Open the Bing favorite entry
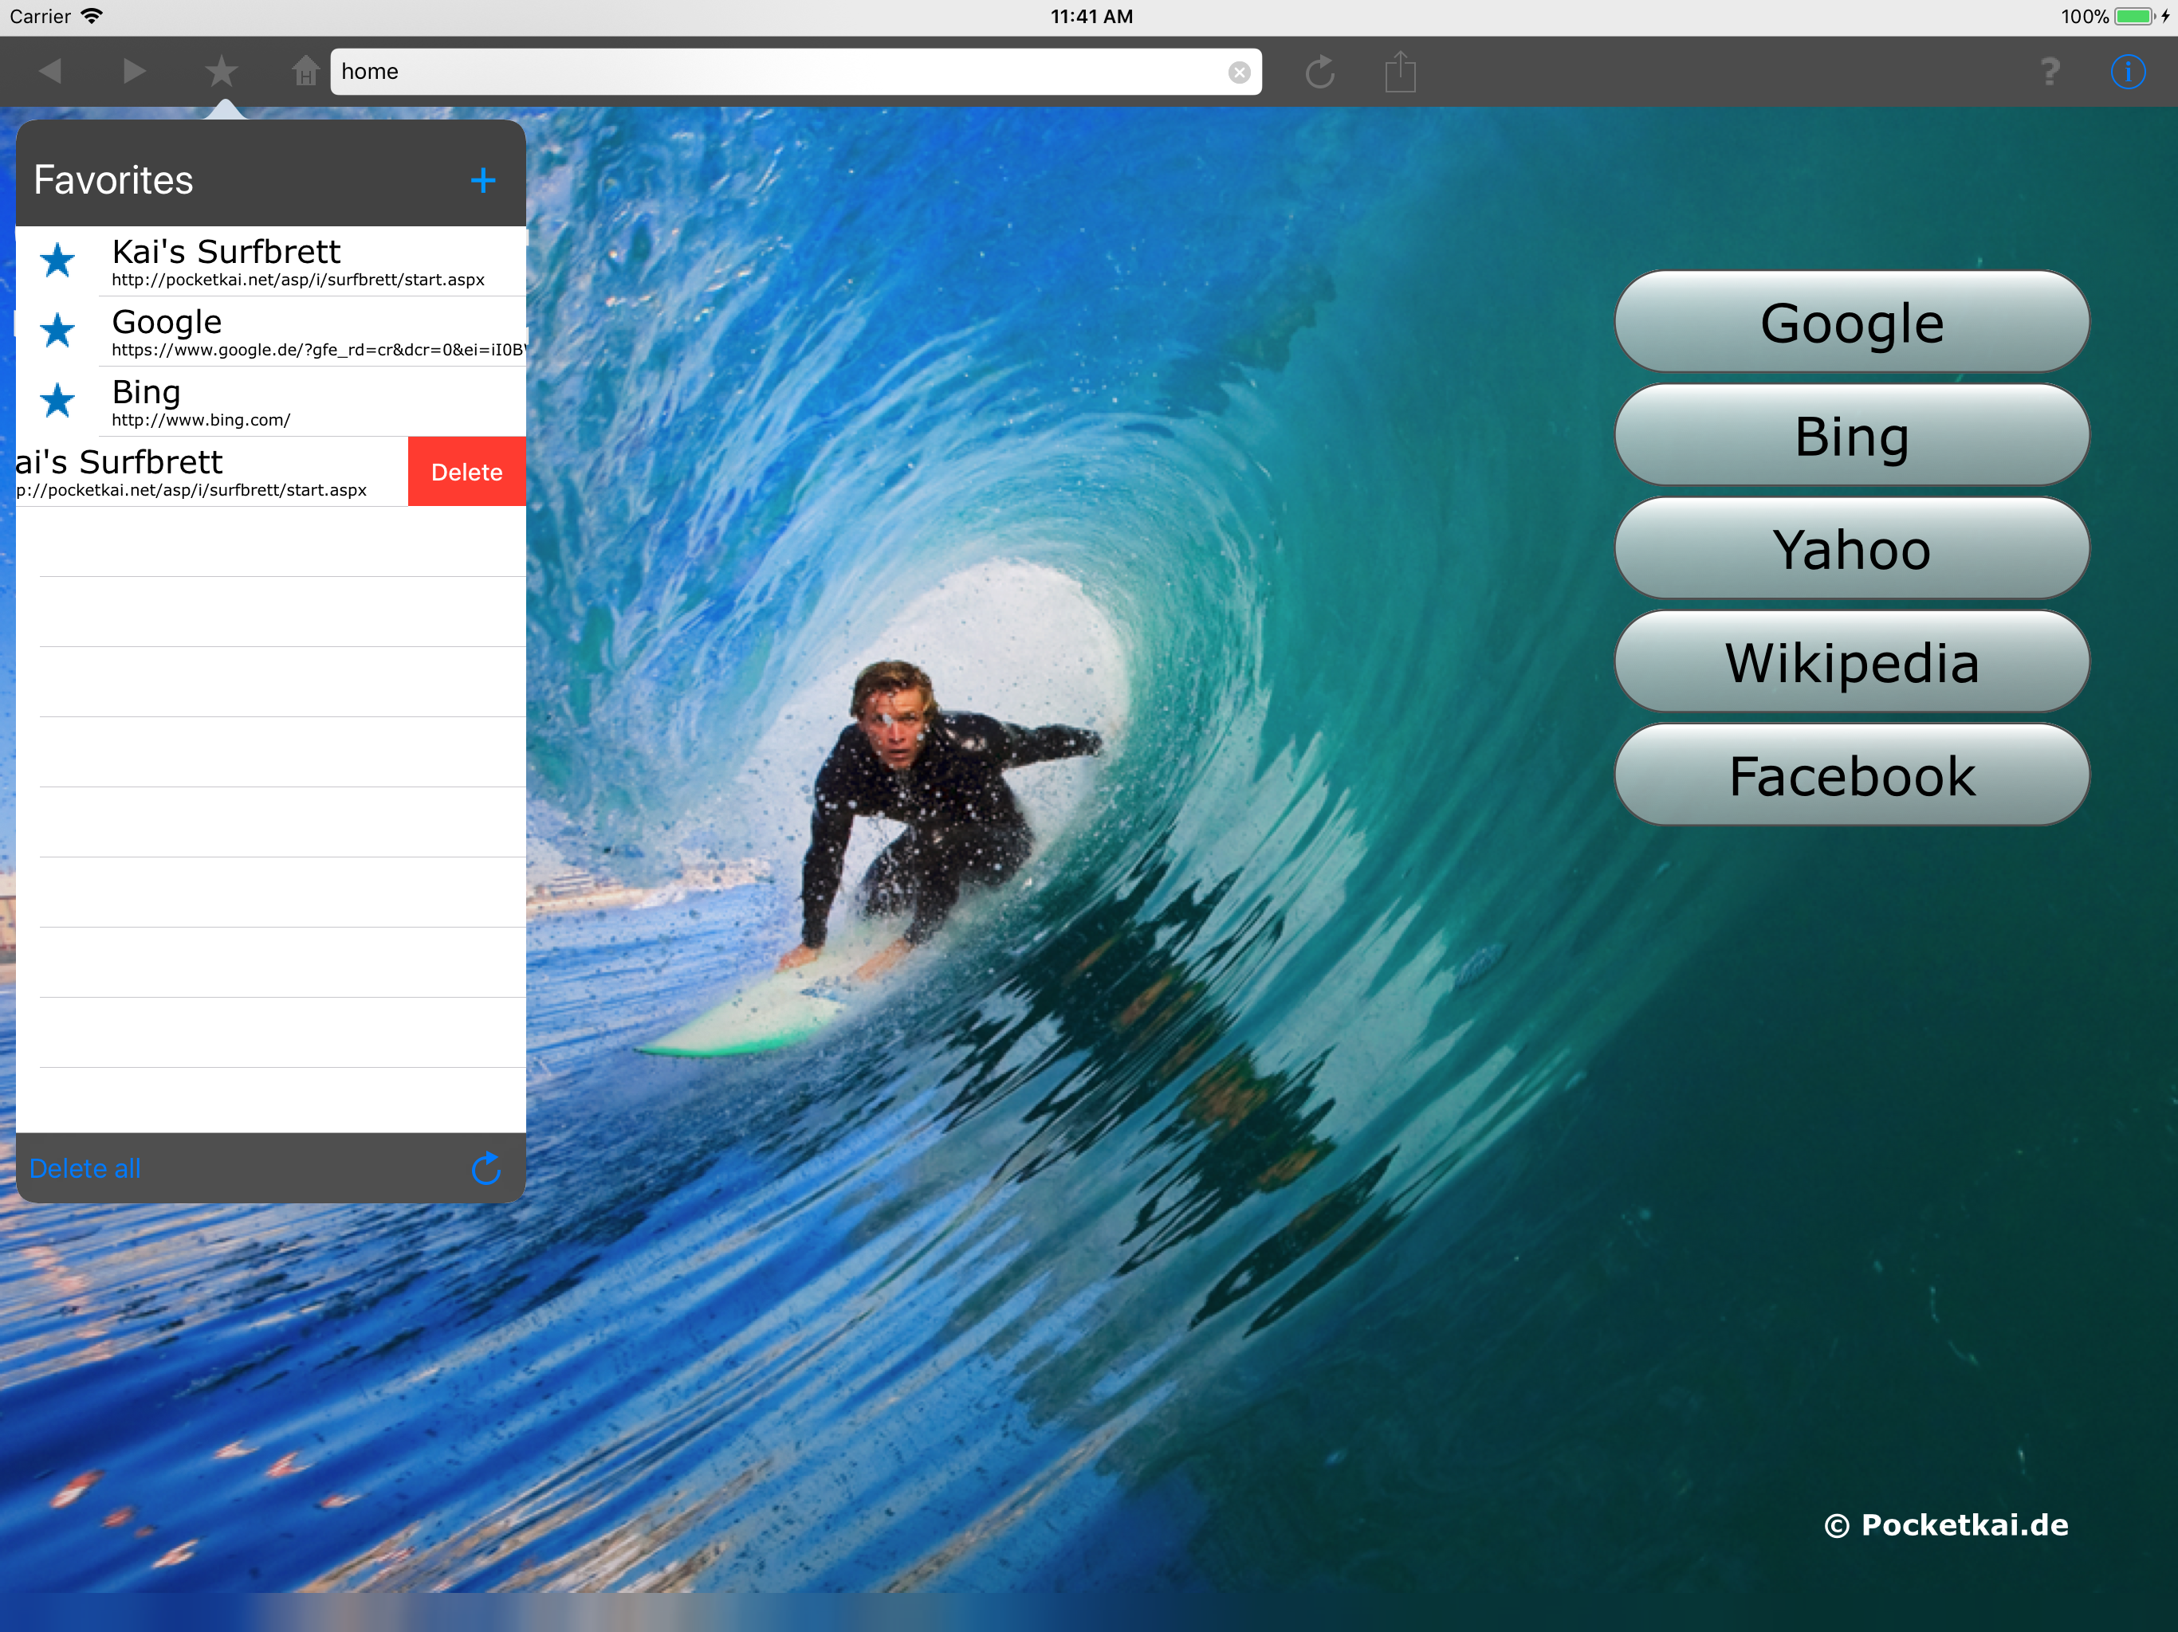2178x1632 pixels. (271, 401)
